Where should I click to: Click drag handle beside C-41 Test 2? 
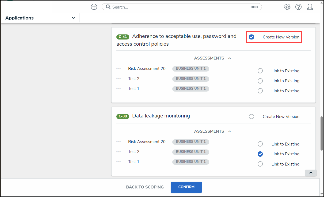point(119,79)
